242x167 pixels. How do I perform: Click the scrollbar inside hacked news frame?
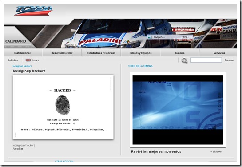[111, 84]
